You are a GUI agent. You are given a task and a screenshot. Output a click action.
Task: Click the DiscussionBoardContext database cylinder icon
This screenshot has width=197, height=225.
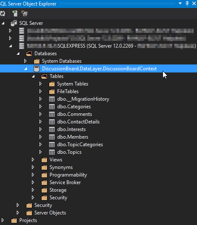(37, 69)
